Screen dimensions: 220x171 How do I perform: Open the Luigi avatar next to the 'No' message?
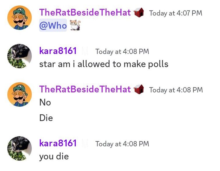click(20, 95)
